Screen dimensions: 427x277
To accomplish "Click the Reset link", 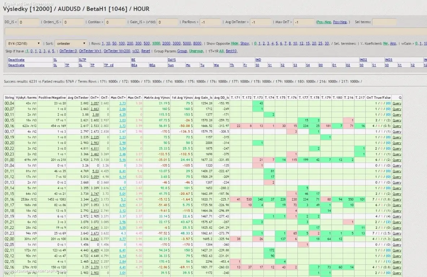I will 145,51.
